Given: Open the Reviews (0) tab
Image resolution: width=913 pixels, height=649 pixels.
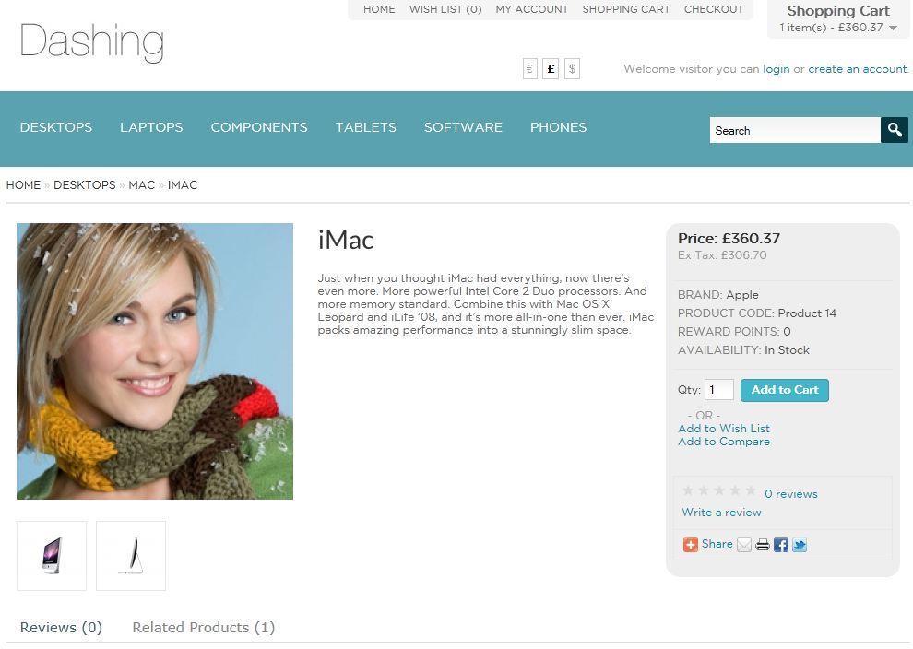Looking at the screenshot, I should (61, 628).
